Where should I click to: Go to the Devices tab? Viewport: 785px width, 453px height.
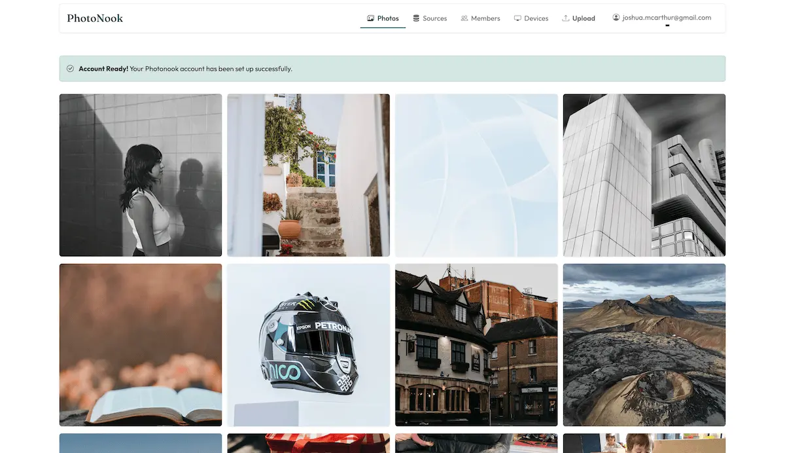(x=531, y=18)
